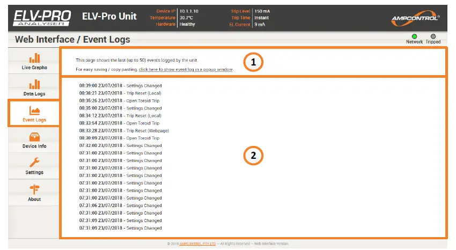Click the 'This page shows the last' description

(137, 60)
